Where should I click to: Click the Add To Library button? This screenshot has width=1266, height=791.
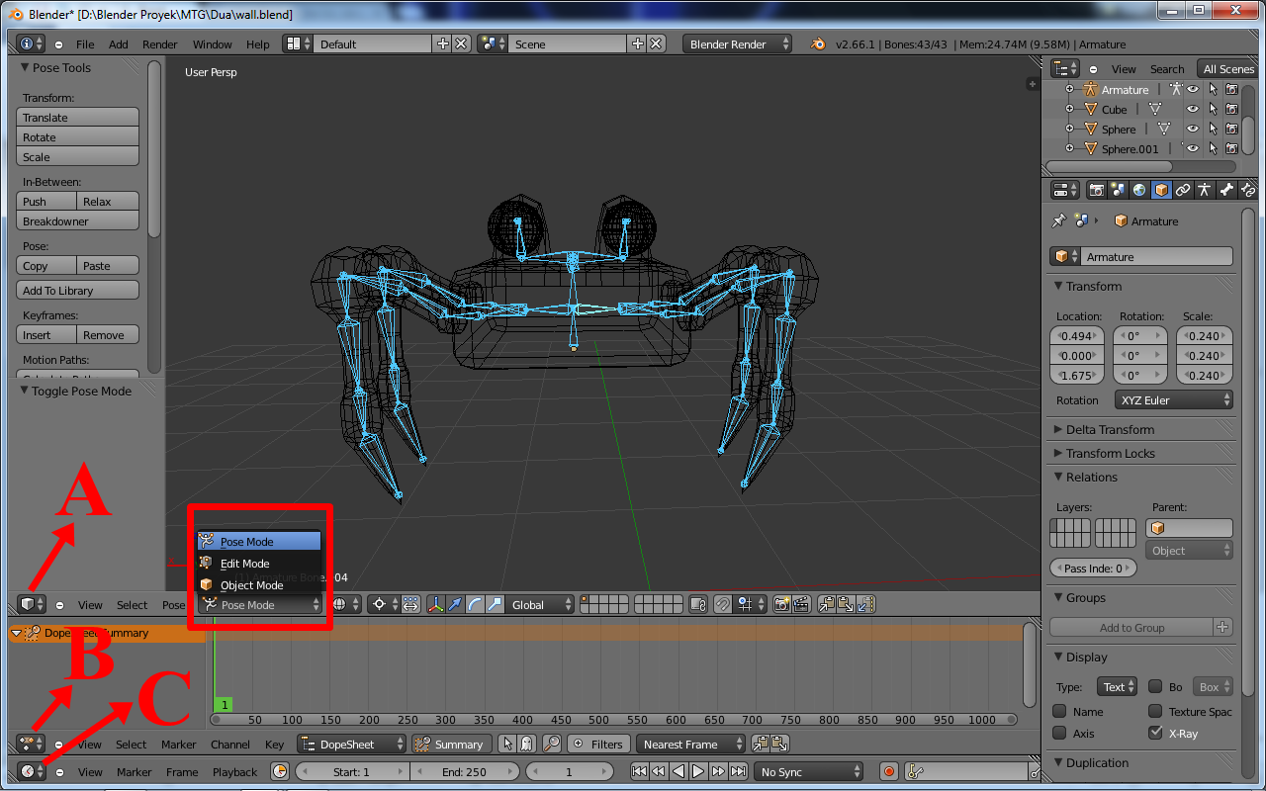point(78,290)
